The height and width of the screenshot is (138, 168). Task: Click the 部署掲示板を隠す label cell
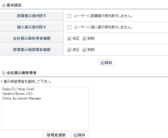coord(32,16)
